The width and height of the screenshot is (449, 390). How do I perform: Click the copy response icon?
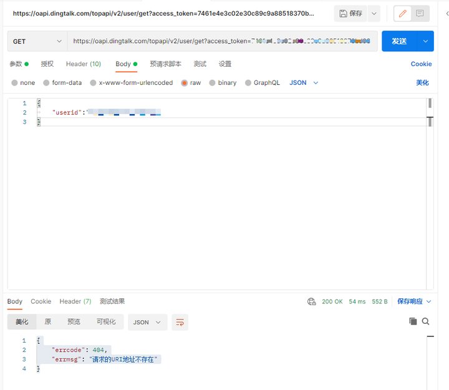coord(413,321)
